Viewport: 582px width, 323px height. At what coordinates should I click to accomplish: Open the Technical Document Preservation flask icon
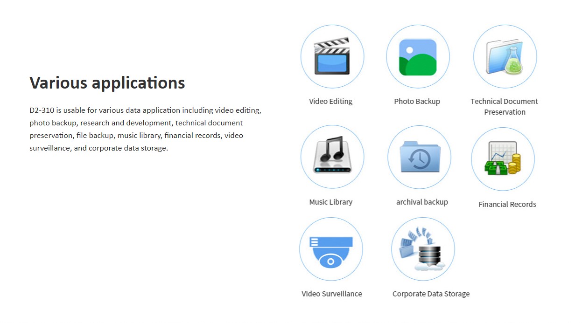(505, 56)
